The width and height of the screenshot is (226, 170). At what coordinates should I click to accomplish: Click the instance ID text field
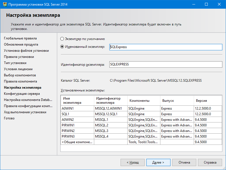165,64
